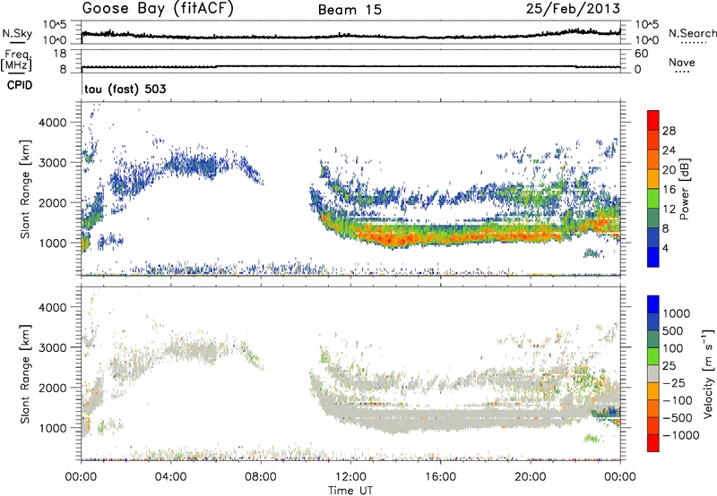Screen dimensions: 717x496
Task: Click the "60" tick on Nave axis
Action: [x=641, y=54]
